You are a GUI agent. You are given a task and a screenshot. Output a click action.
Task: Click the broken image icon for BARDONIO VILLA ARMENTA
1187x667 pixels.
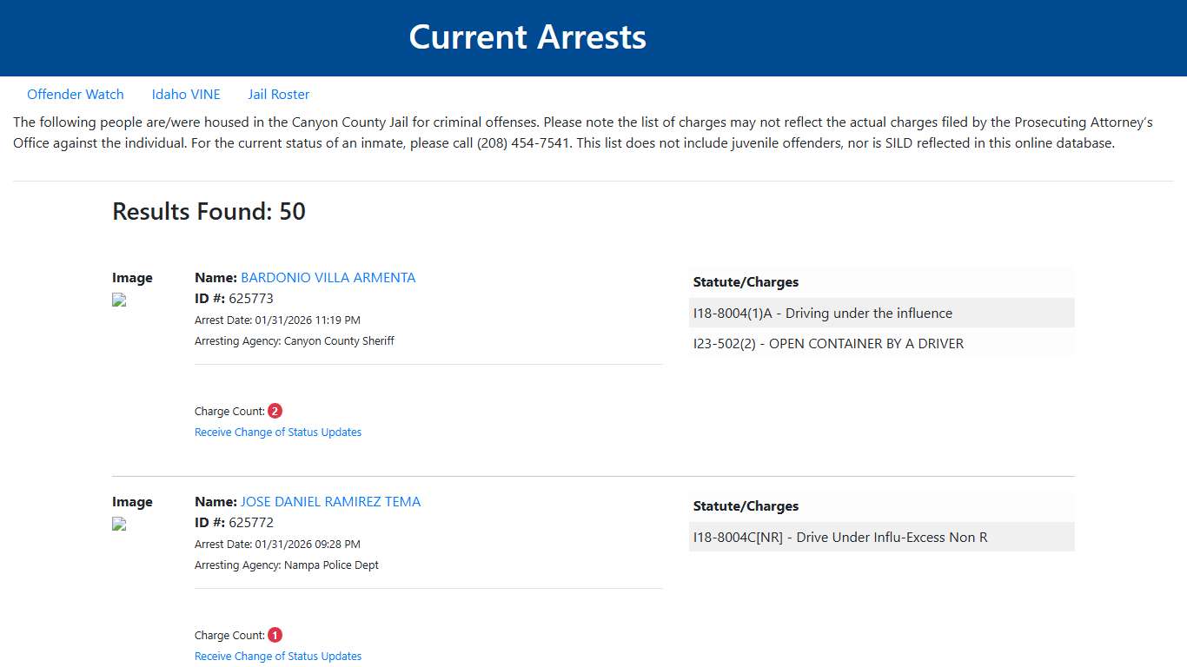(x=118, y=300)
